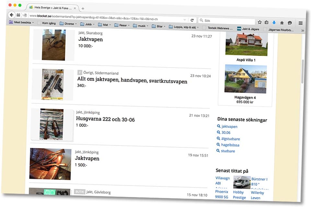Click the timestamp 21 nov 13:21
Screen dimensions: 311x207
[x=199, y=115]
